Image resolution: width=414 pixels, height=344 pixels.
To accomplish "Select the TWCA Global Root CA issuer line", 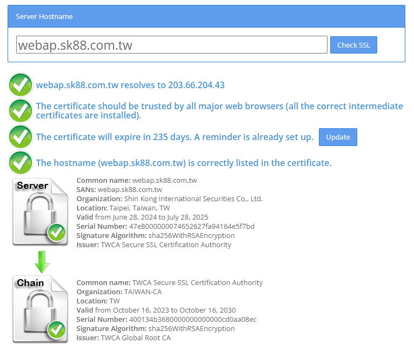I will click(x=124, y=338).
